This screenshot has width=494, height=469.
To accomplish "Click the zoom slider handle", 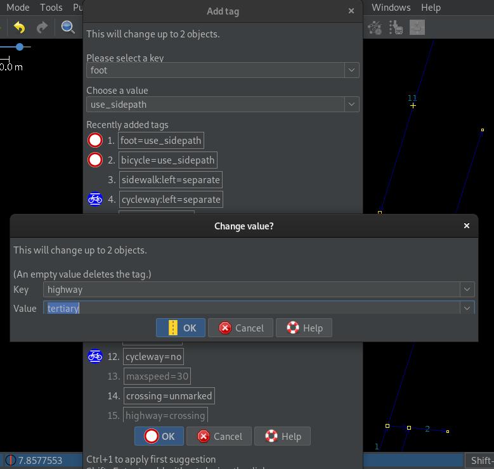I will (20, 47).
